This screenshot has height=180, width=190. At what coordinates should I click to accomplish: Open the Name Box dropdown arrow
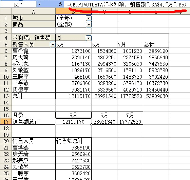39,5
